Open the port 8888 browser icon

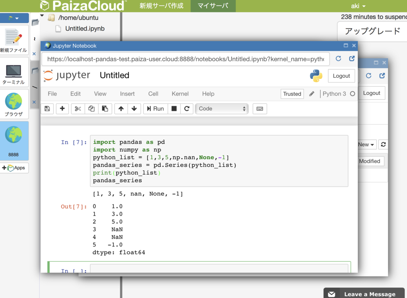14,141
